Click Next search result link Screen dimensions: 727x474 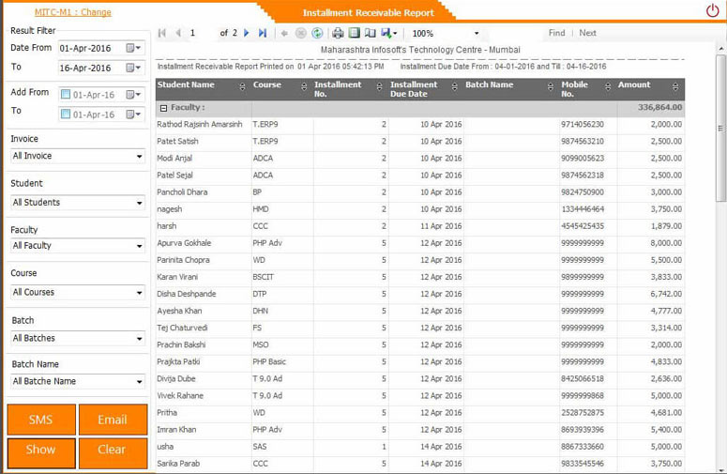587,33
